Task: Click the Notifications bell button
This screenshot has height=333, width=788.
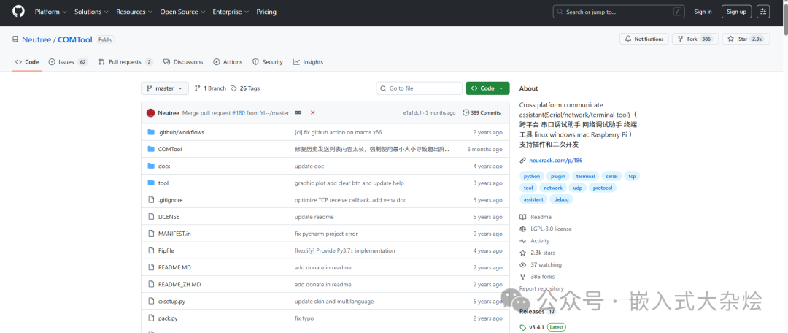Action: 644,39
